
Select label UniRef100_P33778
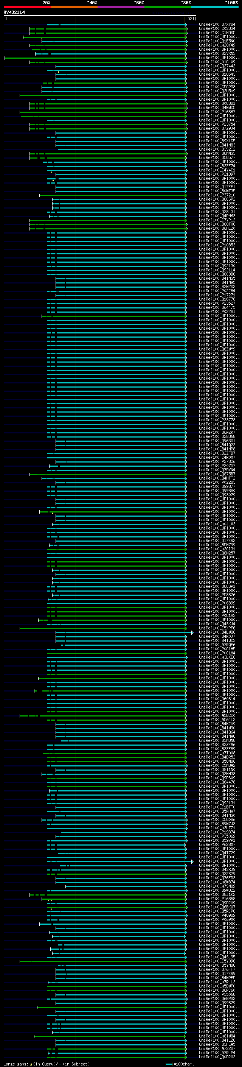[217, 420]
